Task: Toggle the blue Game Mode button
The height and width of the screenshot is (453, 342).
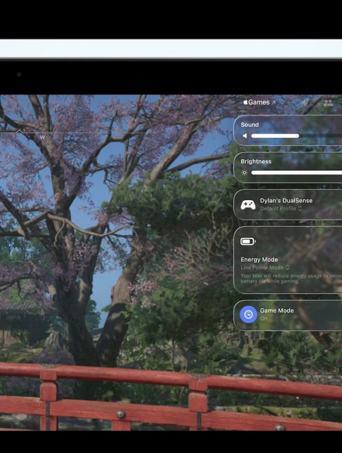Action: point(248,315)
